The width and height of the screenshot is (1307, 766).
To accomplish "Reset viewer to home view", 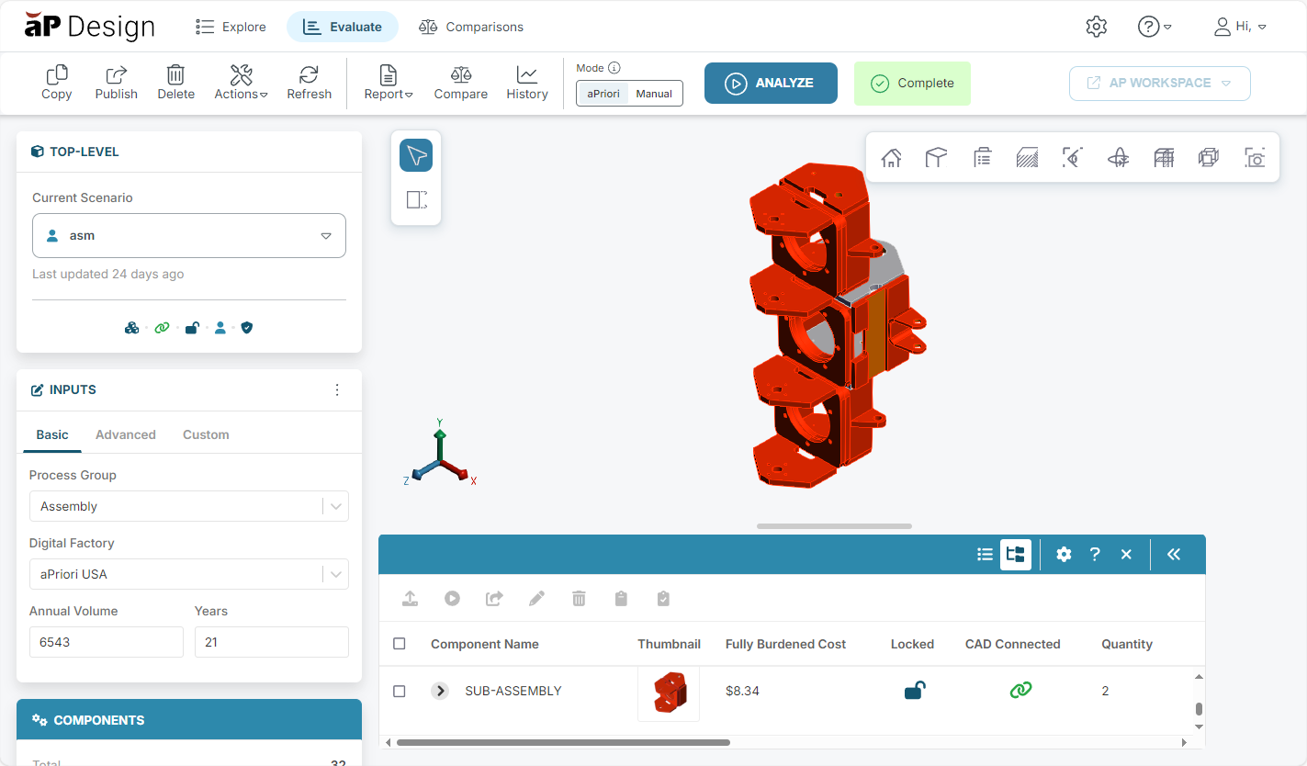I will tap(891, 158).
